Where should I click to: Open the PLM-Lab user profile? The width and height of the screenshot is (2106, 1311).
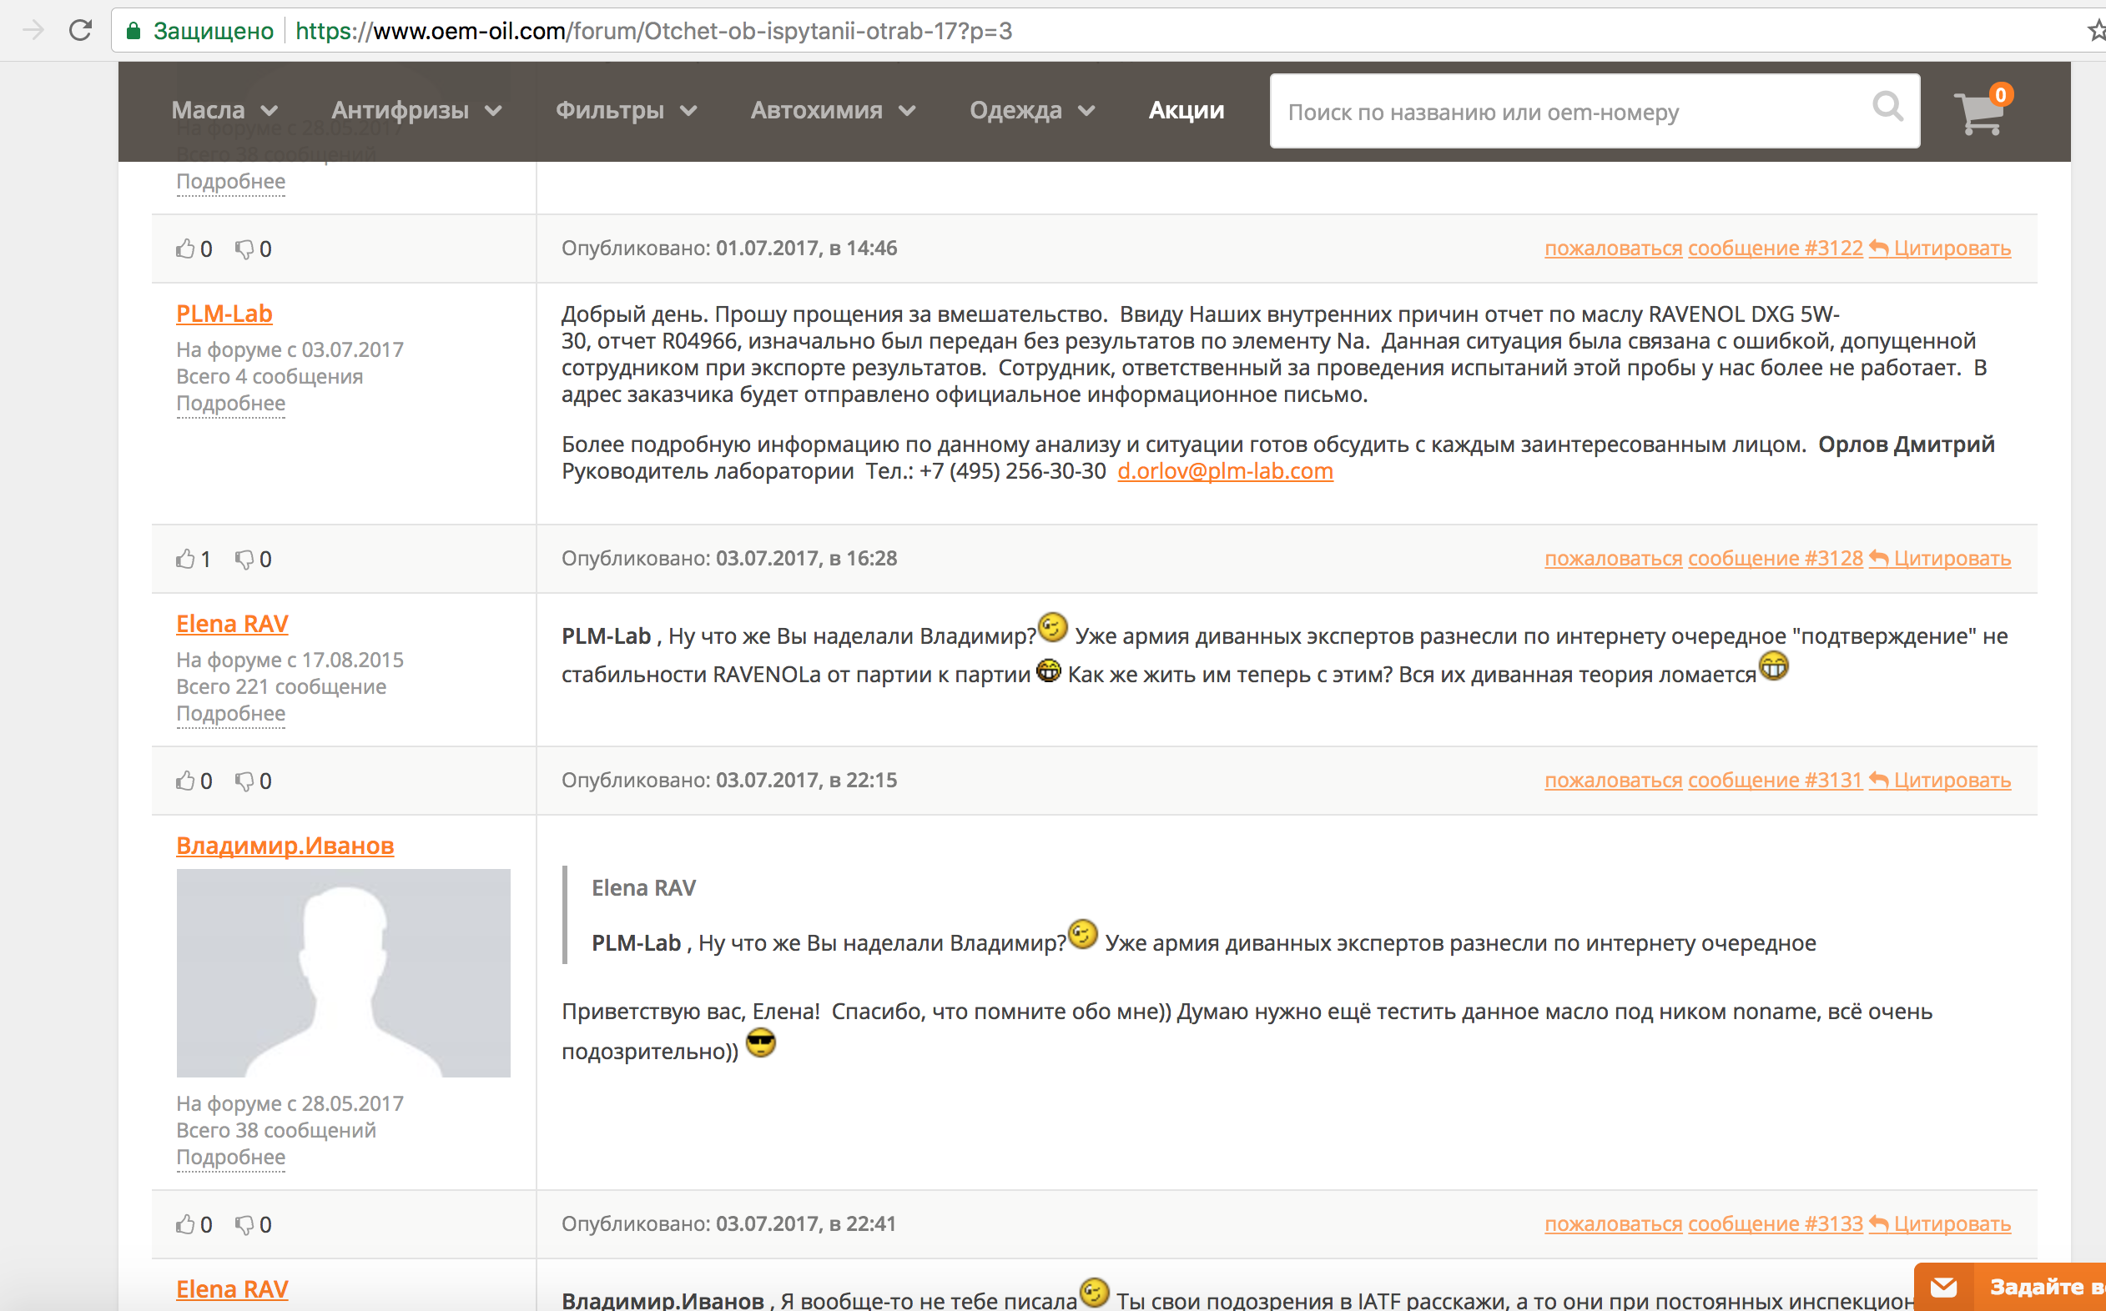(x=224, y=313)
